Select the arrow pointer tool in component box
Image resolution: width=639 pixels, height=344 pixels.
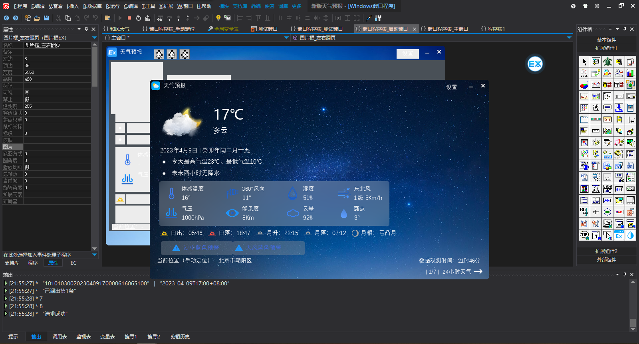584,61
